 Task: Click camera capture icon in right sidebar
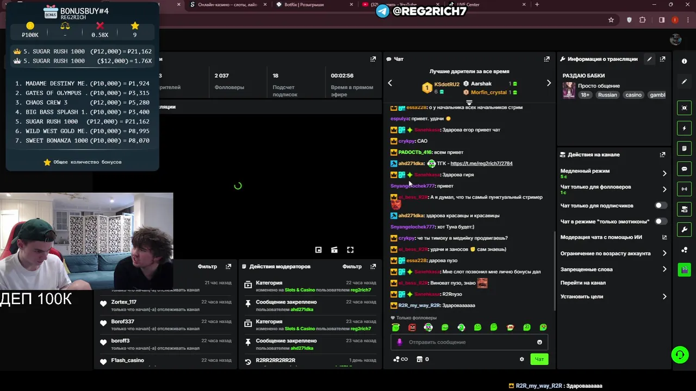[x=685, y=108]
